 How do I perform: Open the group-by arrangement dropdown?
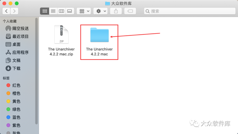pos(84,11)
